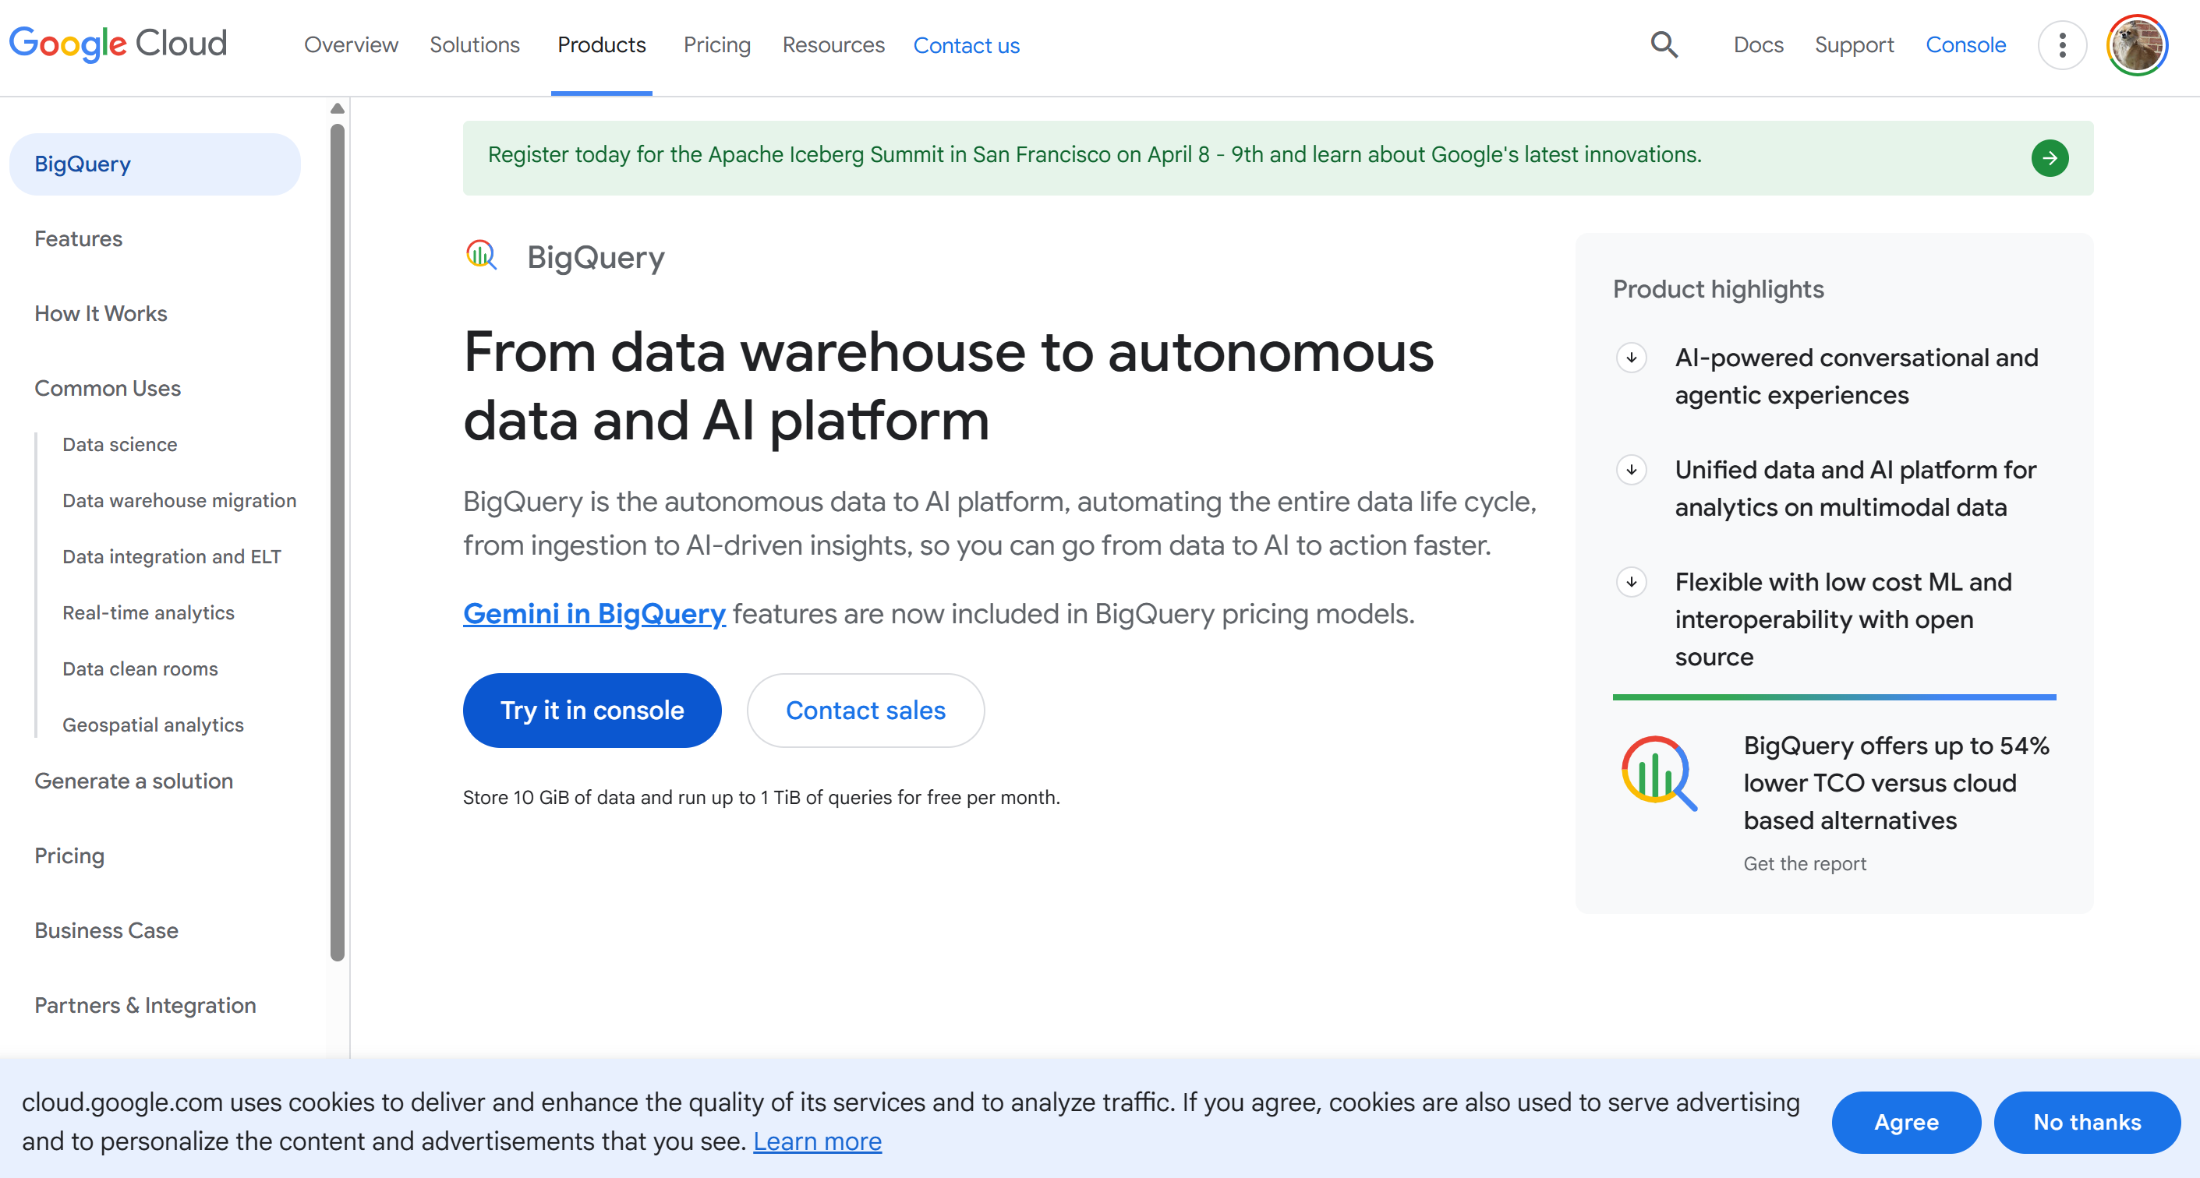Open the Solutions menu in navigation
The width and height of the screenshot is (2200, 1178).
tap(474, 44)
